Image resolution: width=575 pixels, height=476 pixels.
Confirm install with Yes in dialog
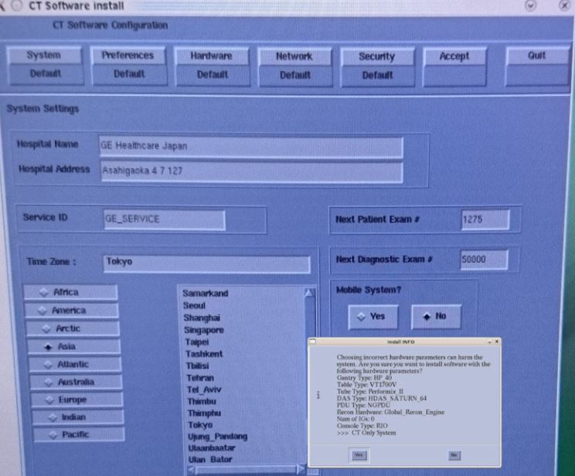click(x=359, y=455)
